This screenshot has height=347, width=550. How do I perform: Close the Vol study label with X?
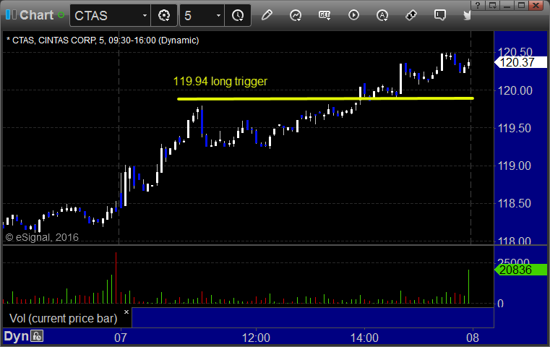point(126,312)
